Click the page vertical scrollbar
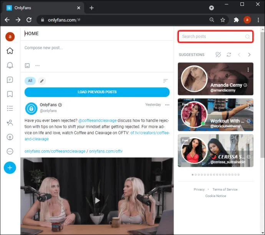 (x=262, y=95)
